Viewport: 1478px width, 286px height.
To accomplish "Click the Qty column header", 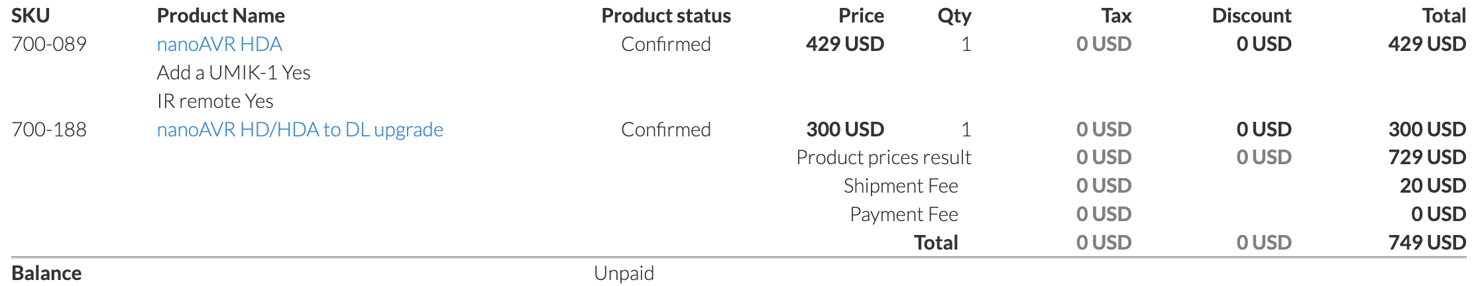I will click(x=954, y=16).
